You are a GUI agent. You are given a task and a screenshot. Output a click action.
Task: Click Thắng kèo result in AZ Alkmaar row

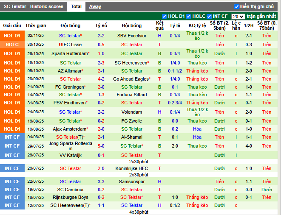[197, 71]
